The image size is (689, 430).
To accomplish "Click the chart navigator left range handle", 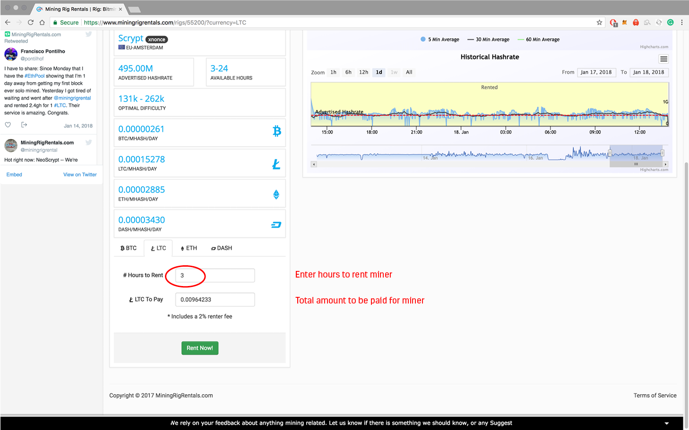I will [x=610, y=153].
